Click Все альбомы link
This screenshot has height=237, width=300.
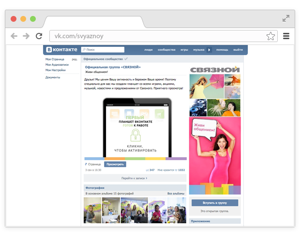pos(176,193)
